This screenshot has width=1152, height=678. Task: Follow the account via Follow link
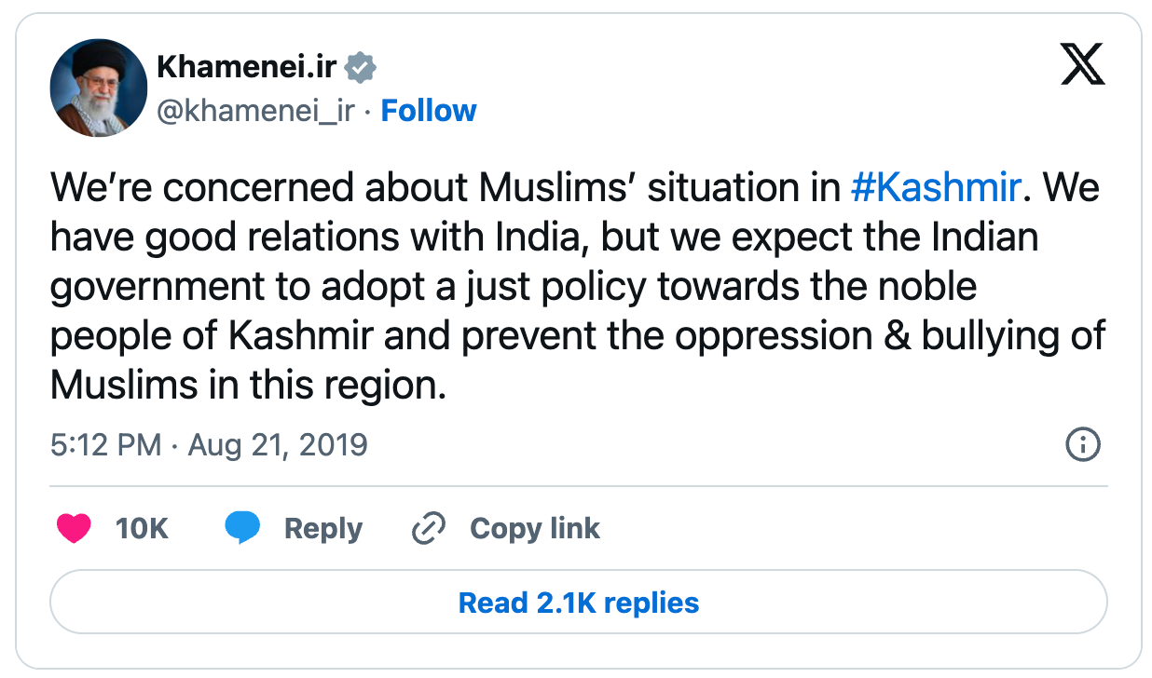(x=429, y=111)
